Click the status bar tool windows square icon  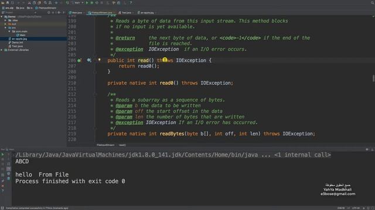click(2, 208)
